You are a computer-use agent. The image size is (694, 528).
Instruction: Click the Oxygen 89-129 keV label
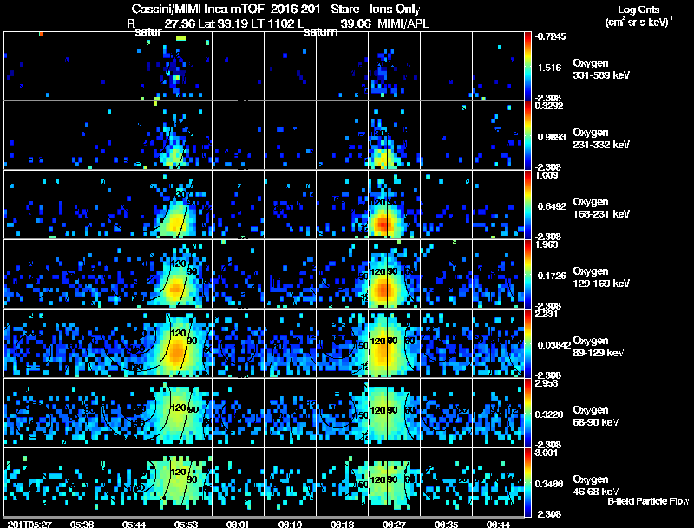click(x=599, y=347)
